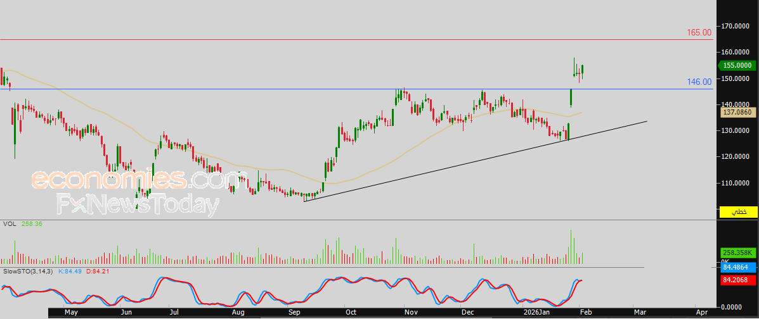Click the Oct marker on the time axis
Screen dimensions: 759x319
click(x=351, y=313)
